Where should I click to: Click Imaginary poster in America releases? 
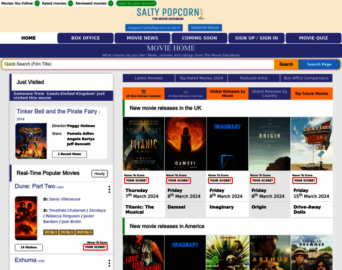(185, 252)
